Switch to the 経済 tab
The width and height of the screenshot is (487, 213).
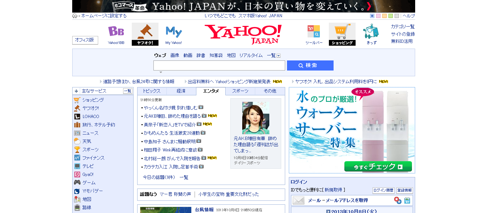click(181, 91)
